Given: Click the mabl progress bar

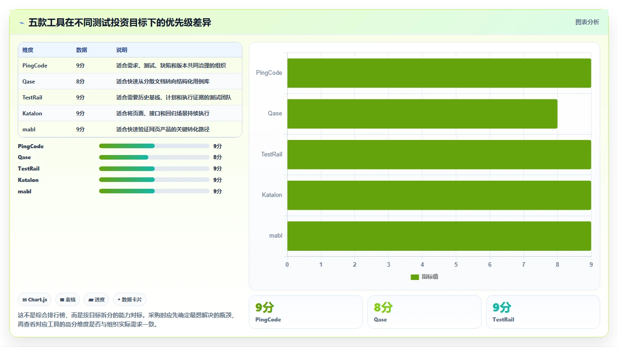Looking at the screenshot, I should click(154, 191).
